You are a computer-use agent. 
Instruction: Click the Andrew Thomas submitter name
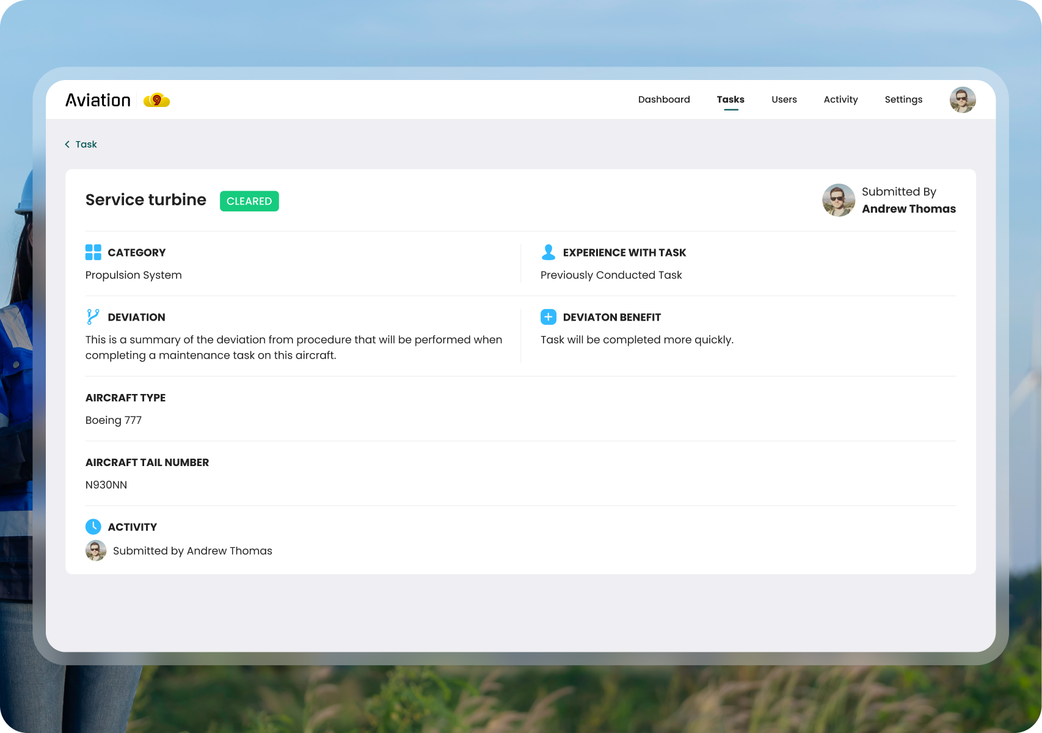tap(908, 209)
